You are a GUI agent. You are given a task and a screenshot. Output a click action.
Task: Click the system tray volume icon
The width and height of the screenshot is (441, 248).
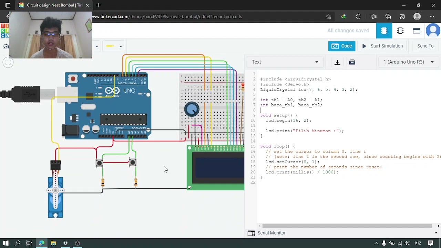[407, 243]
